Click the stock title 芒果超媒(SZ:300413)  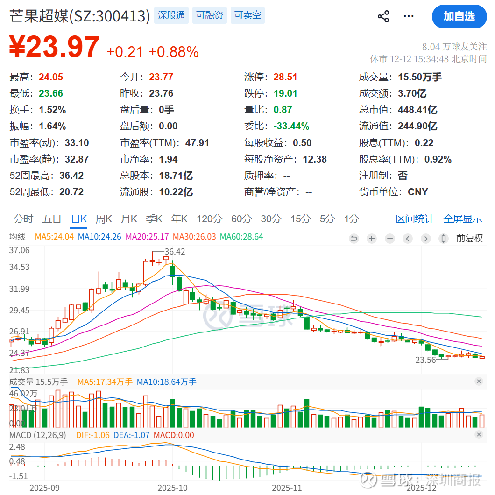(x=79, y=16)
